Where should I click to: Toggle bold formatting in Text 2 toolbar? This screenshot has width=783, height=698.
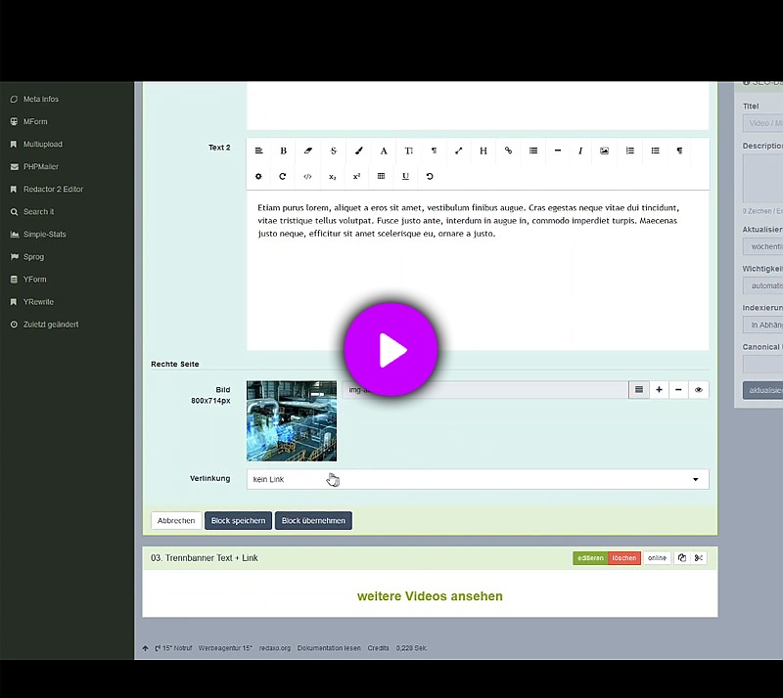click(x=284, y=152)
